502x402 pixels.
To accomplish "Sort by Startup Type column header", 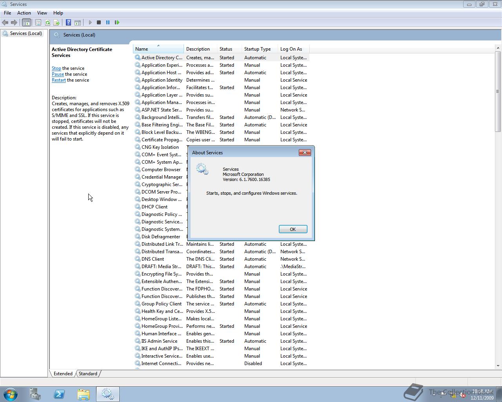I will click(x=260, y=49).
